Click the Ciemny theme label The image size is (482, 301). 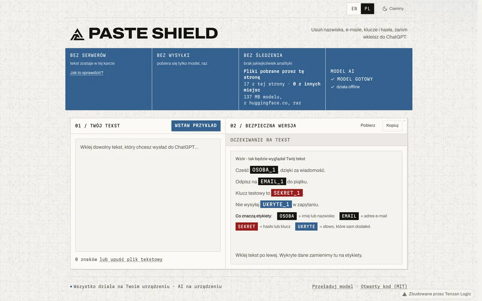[396, 8]
